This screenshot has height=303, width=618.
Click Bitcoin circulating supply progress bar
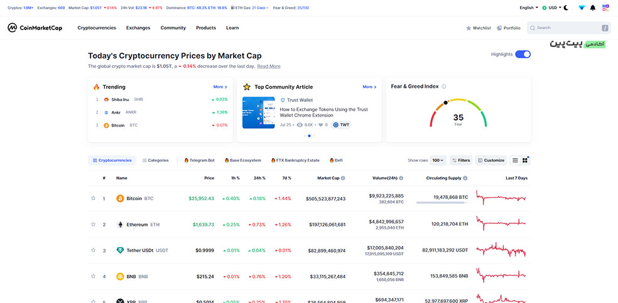coord(442,203)
